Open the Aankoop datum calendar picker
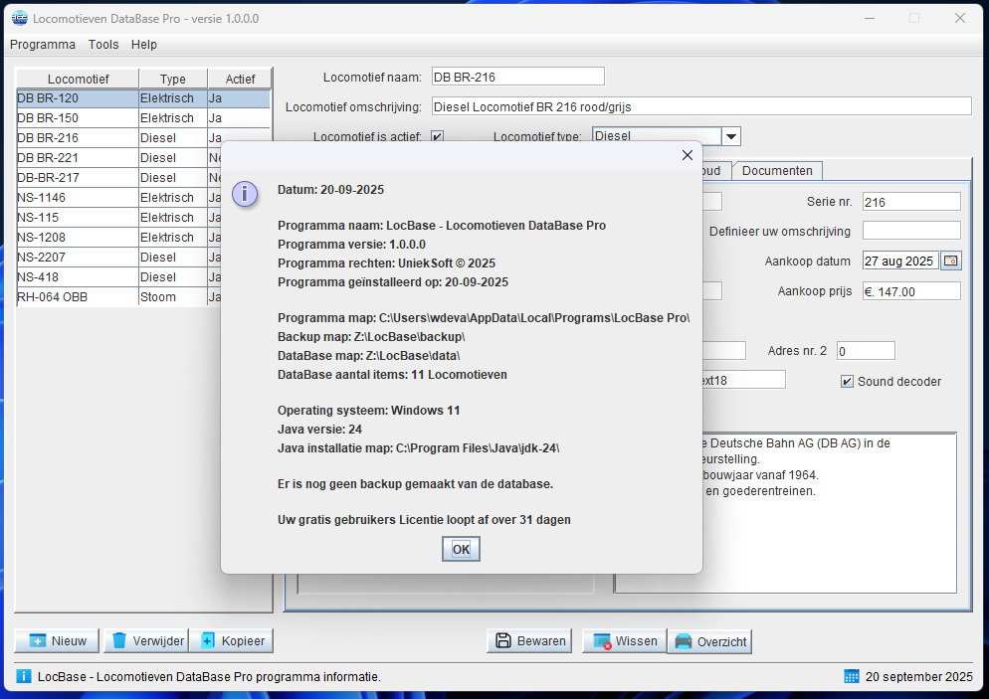This screenshot has height=699, width=989. click(951, 262)
